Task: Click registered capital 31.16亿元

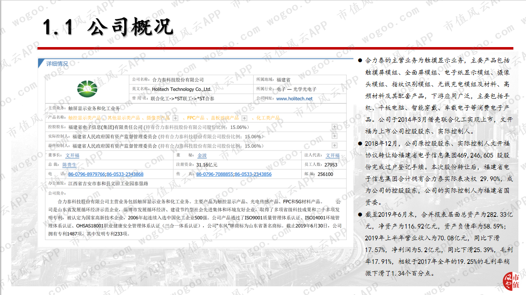Action: click(207, 165)
